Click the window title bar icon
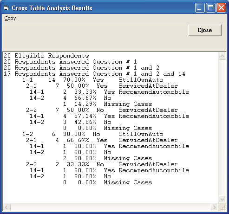The image size is (229, 214). tap(6, 8)
